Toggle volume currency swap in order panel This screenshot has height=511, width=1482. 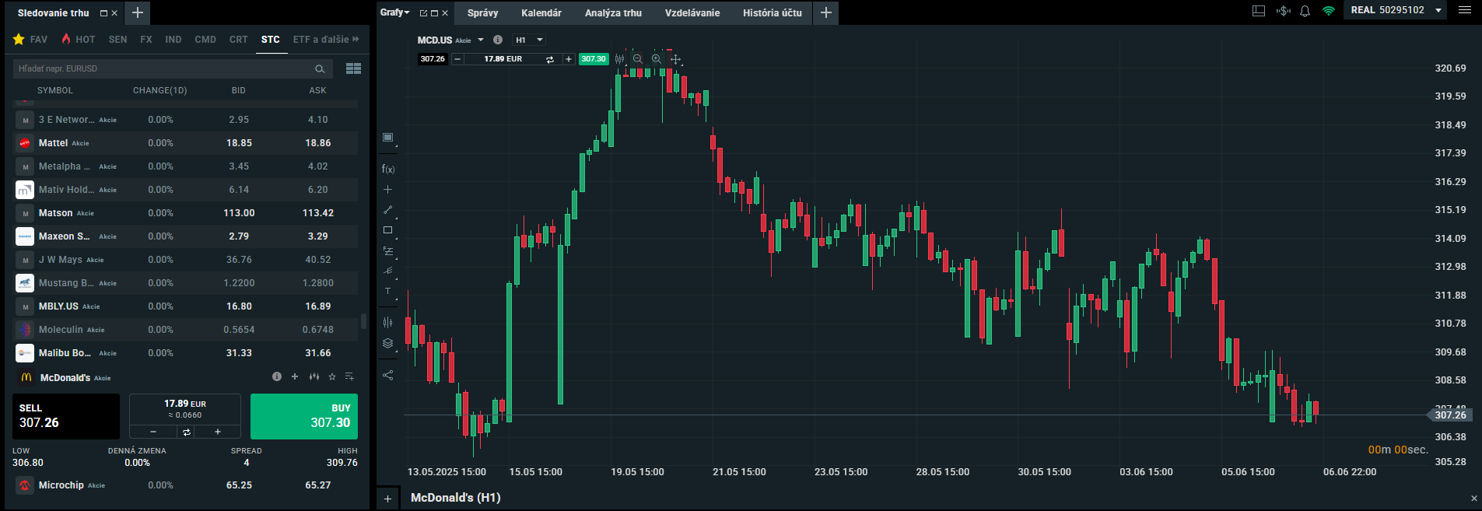(187, 432)
